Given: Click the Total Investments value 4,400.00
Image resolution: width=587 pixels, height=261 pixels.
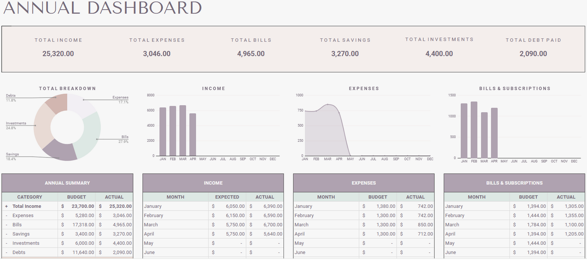Looking at the screenshot, I should [x=439, y=54].
